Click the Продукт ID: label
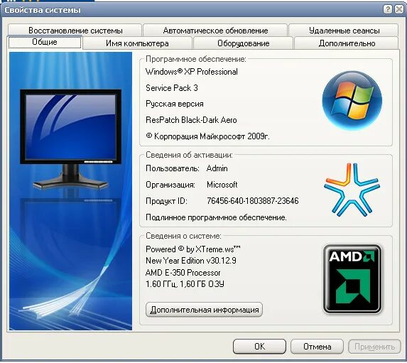407x363 pixels. (166, 201)
